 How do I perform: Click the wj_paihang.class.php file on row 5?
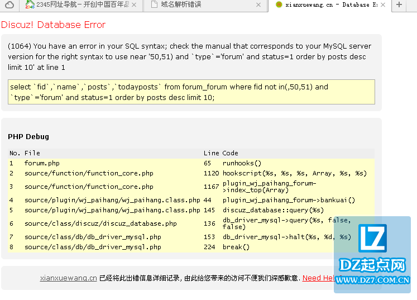click(112, 210)
